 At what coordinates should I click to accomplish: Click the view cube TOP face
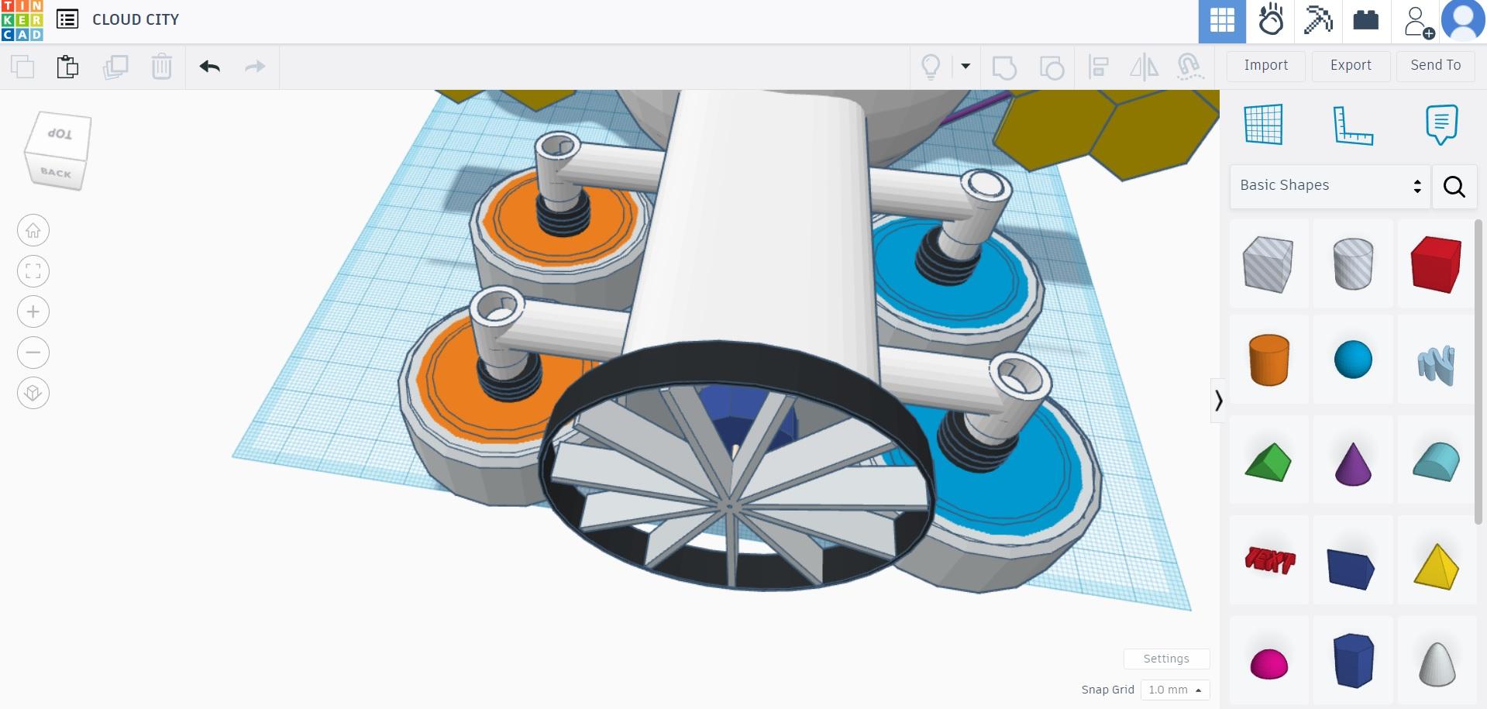[60, 134]
